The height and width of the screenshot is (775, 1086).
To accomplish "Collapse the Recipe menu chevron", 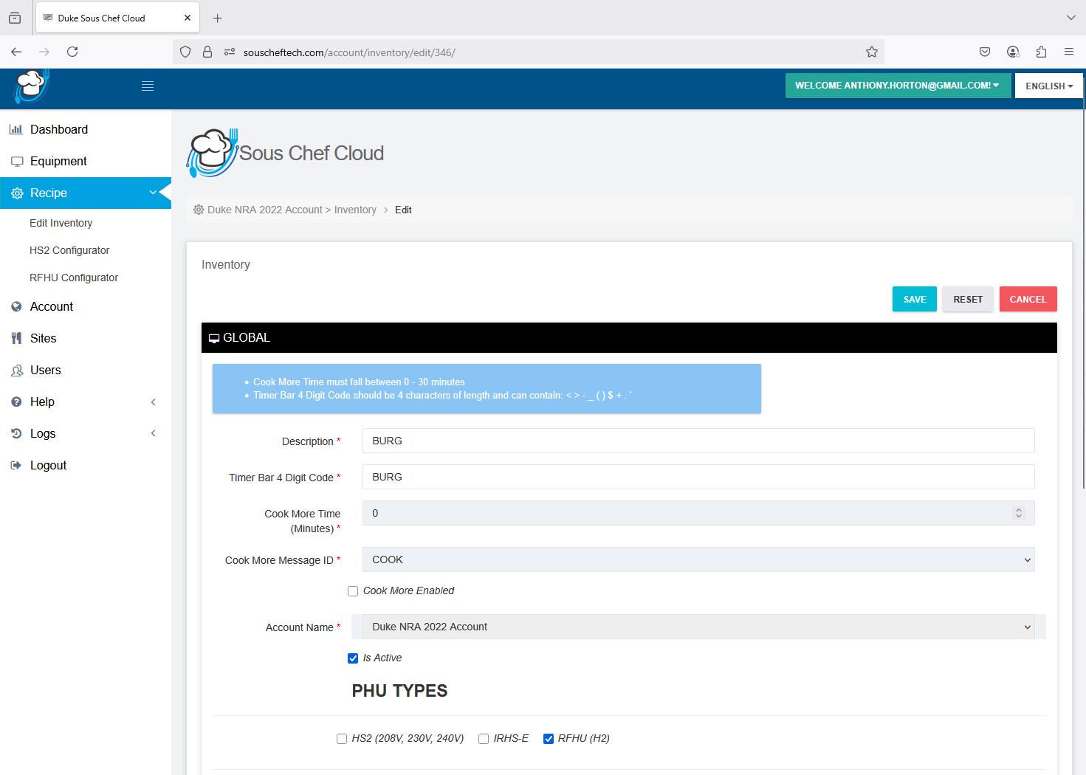I will click(153, 193).
